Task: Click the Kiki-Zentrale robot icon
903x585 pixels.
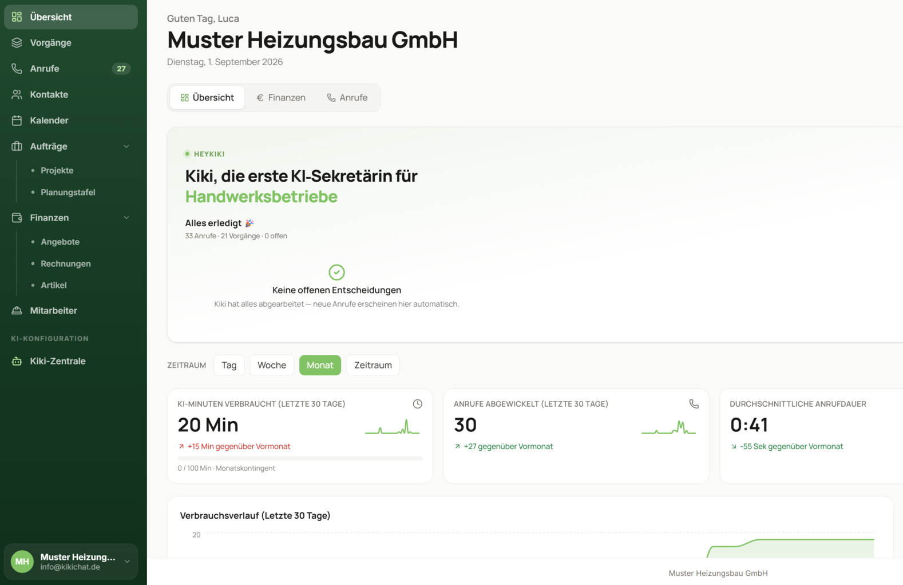Action: (x=17, y=361)
